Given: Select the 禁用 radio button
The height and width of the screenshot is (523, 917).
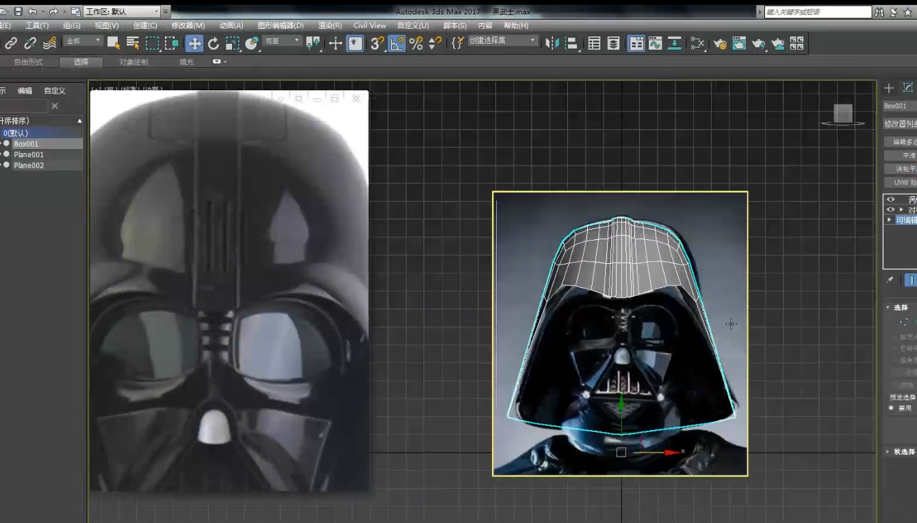Looking at the screenshot, I should click(x=891, y=407).
